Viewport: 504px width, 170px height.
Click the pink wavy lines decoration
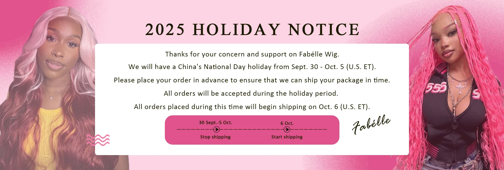coord(98,140)
